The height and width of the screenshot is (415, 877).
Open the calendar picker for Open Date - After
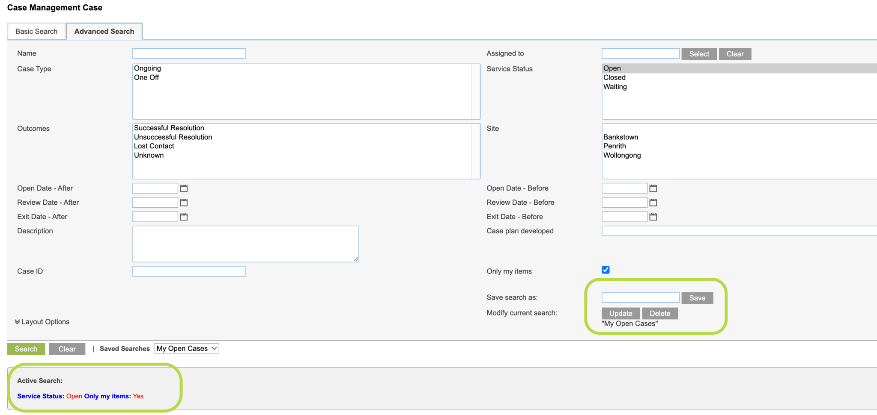pyautogui.click(x=184, y=188)
